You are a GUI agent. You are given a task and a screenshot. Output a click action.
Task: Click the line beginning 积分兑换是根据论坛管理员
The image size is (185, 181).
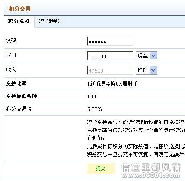[136, 122]
